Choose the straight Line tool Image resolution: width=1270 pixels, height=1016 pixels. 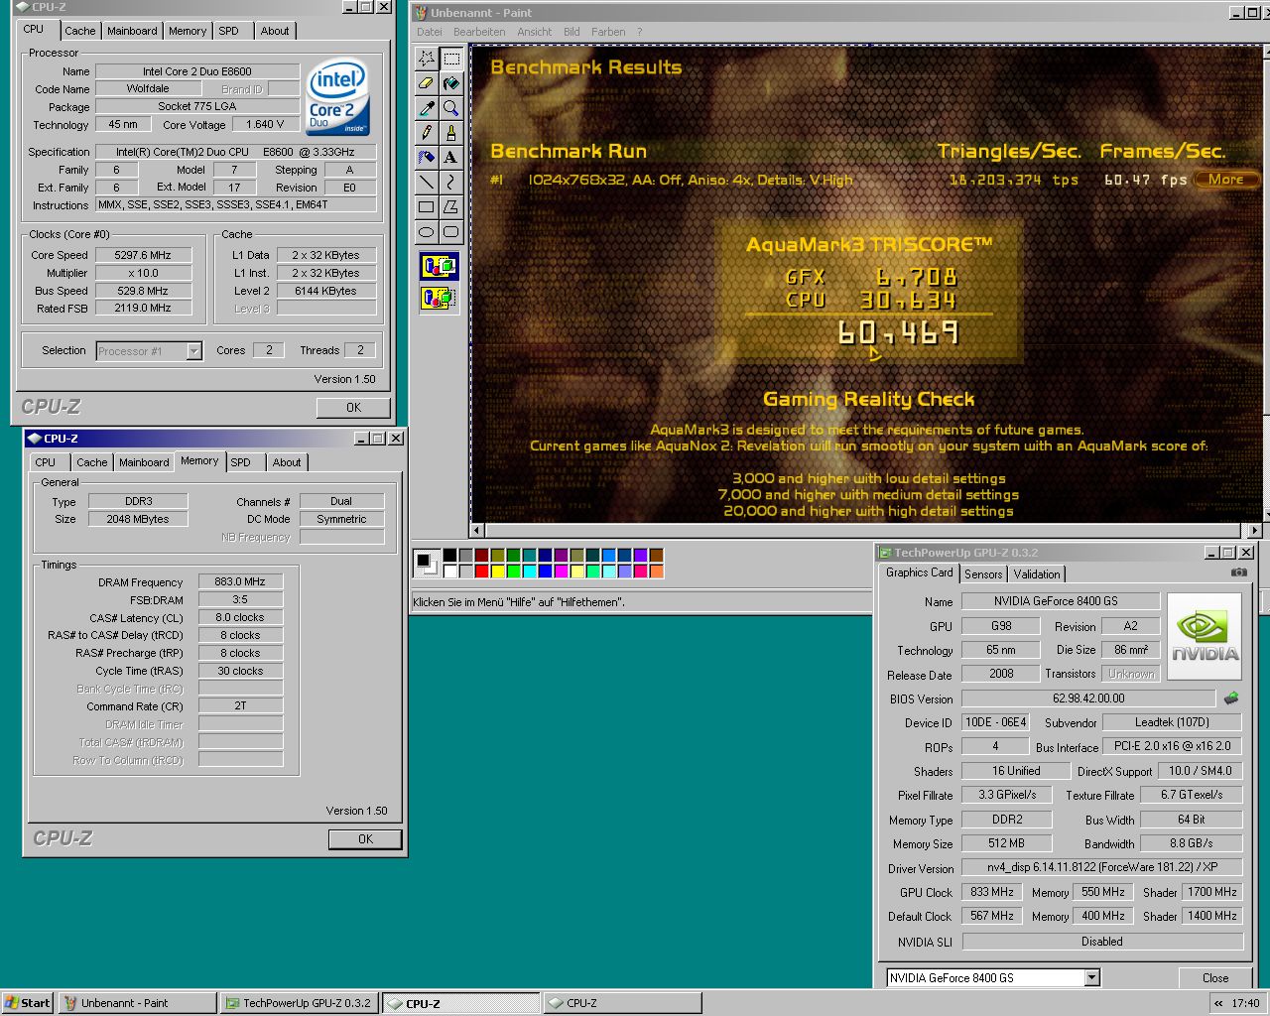click(x=427, y=183)
